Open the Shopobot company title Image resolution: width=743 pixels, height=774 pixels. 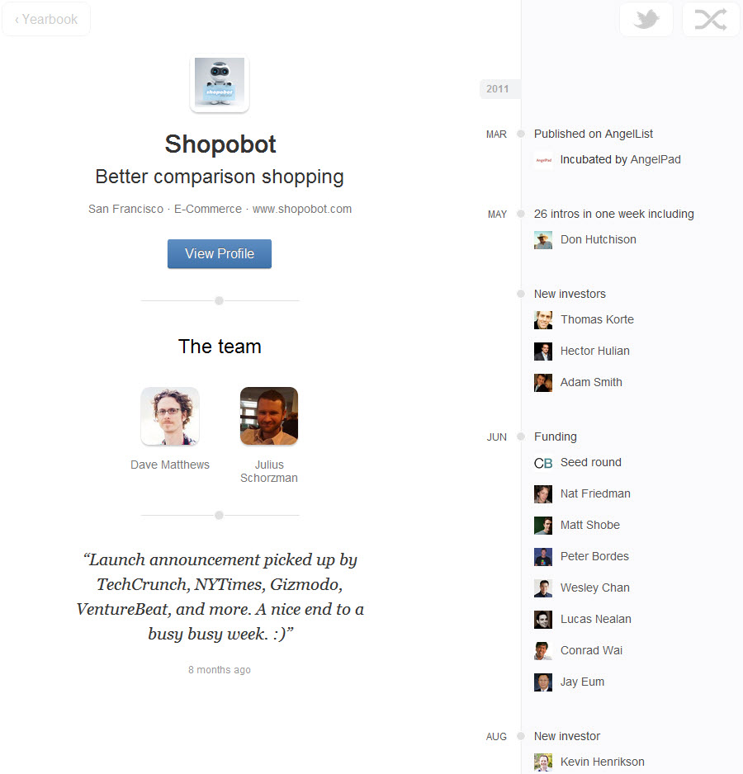tap(220, 144)
